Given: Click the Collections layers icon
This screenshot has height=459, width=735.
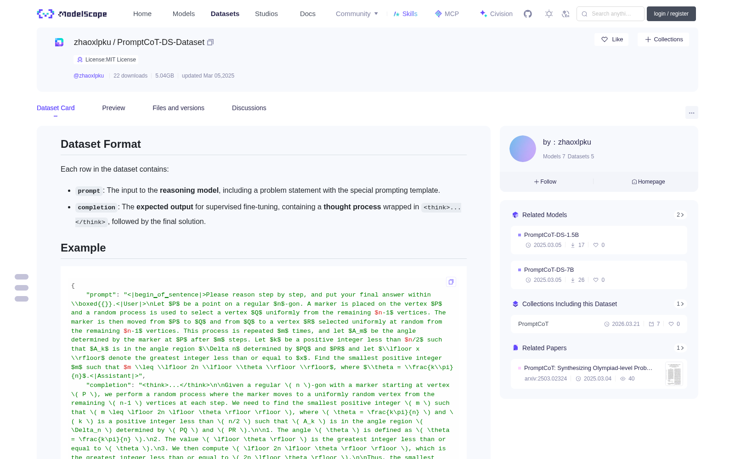Looking at the screenshot, I should coord(515,304).
